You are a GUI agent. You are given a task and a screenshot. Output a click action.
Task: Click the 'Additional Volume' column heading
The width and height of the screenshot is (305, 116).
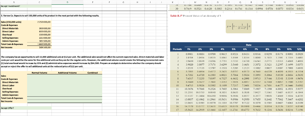(x=67, y=73)
